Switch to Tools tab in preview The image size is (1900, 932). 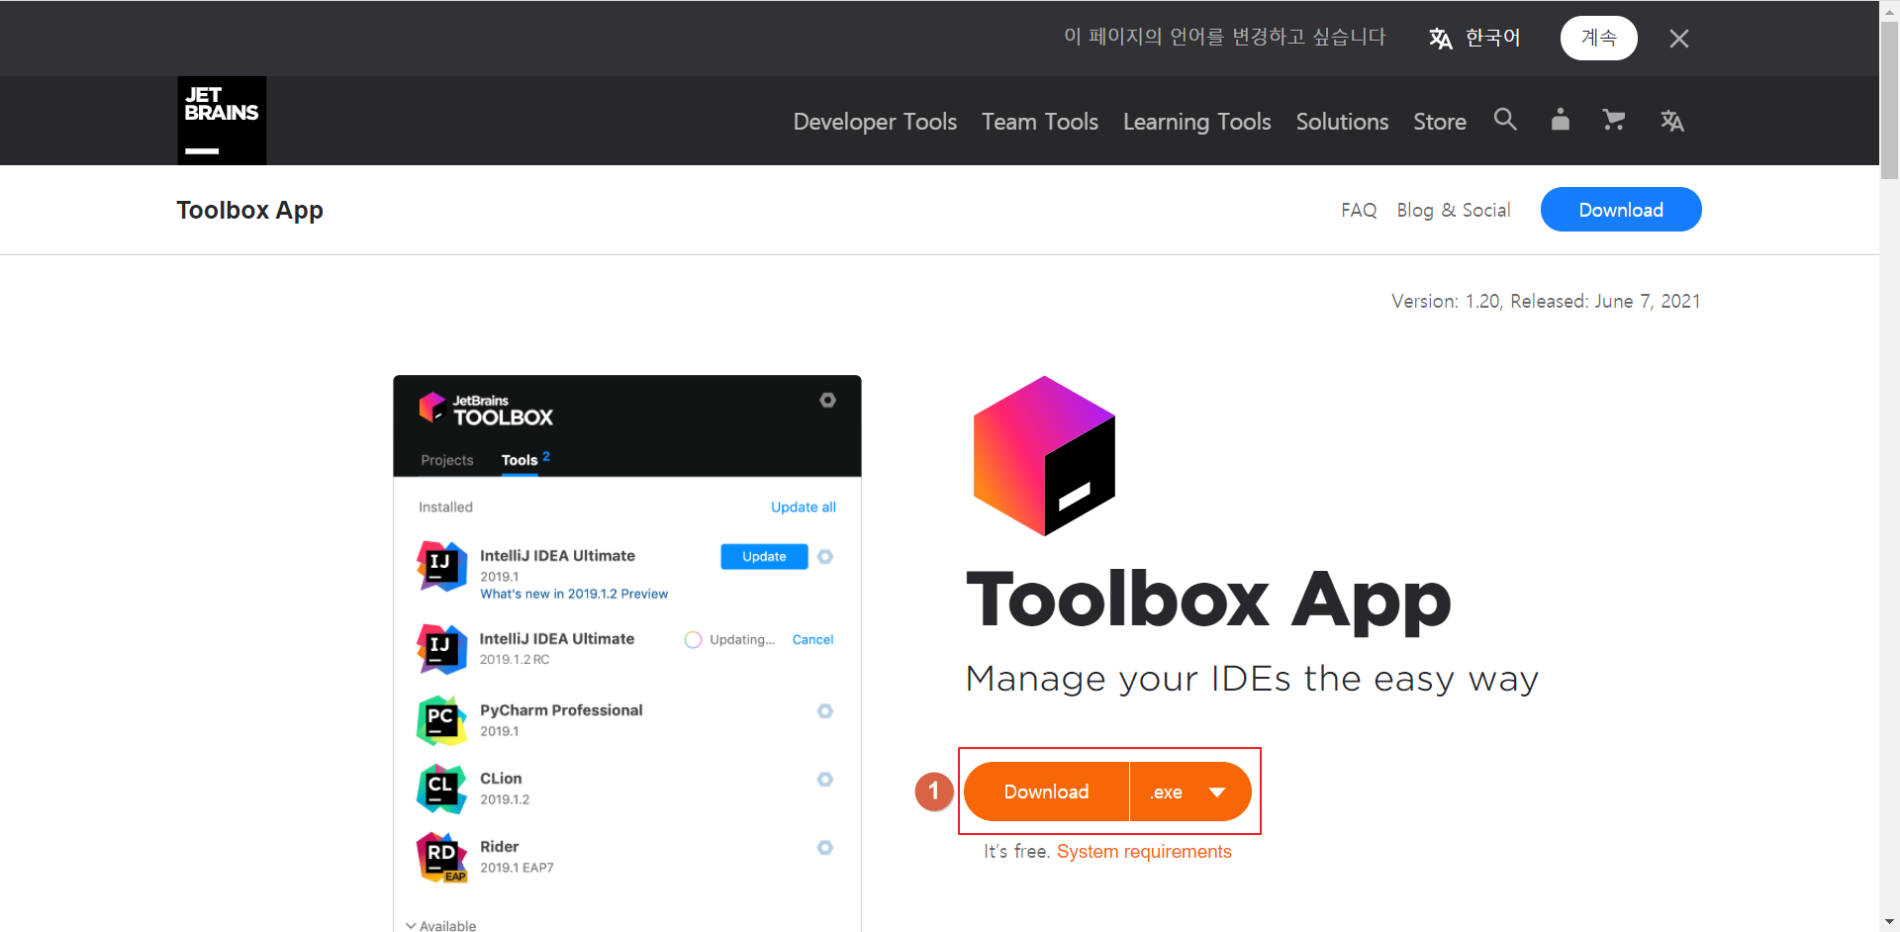tap(520, 460)
